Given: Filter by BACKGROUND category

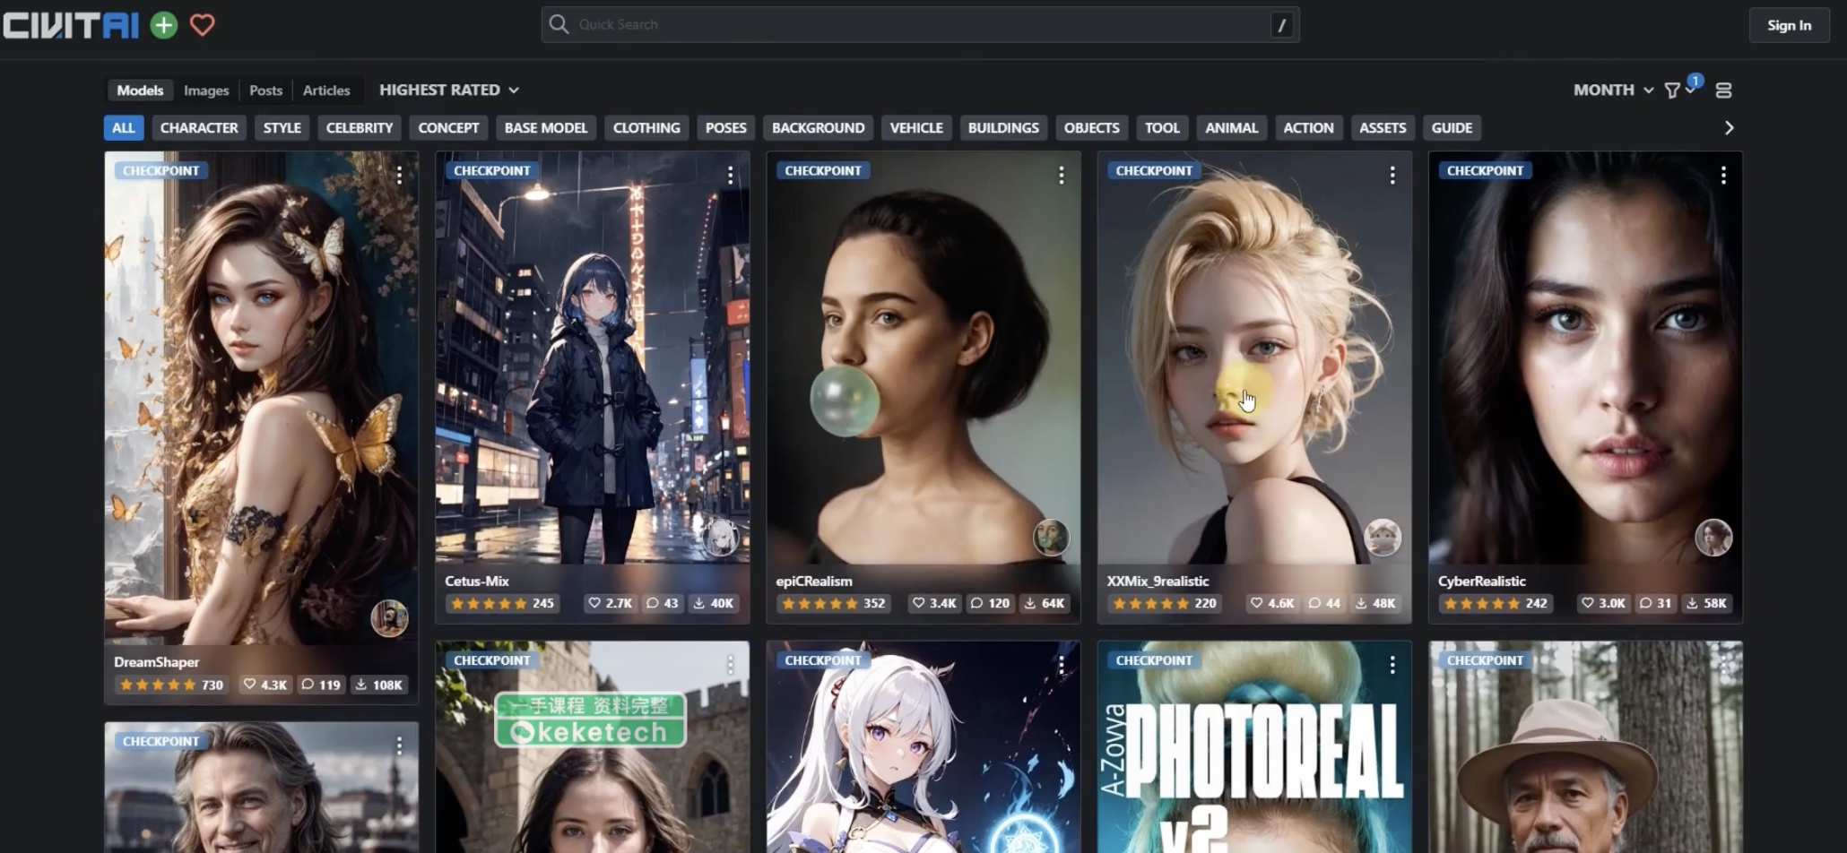Looking at the screenshot, I should coord(819,128).
